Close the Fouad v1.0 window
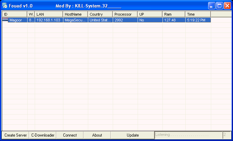 point(227,6)
